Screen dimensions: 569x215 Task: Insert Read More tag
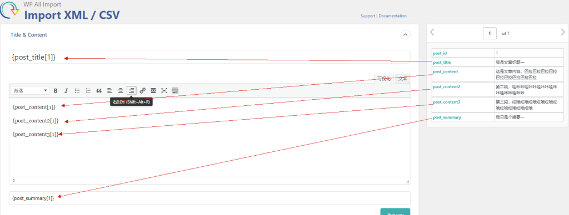click(153, 90)
